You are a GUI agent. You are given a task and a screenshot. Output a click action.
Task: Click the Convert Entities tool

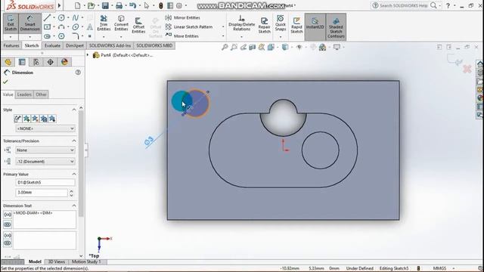(x=121, y=23)
